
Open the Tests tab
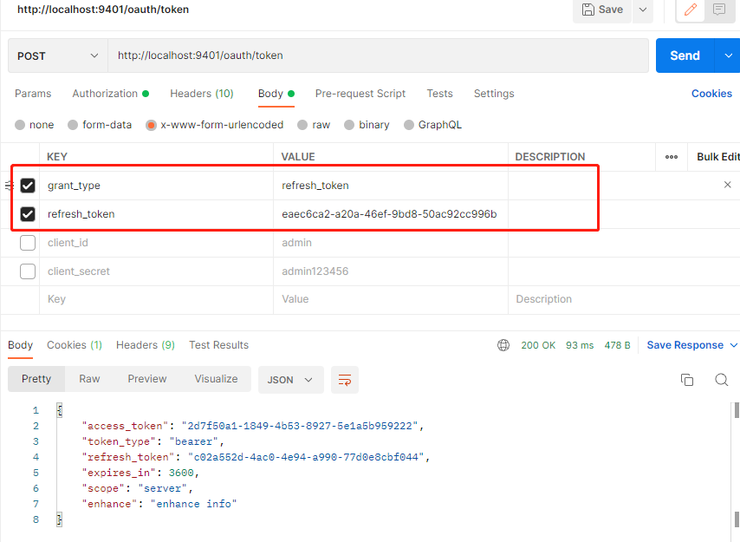[439, 94]
